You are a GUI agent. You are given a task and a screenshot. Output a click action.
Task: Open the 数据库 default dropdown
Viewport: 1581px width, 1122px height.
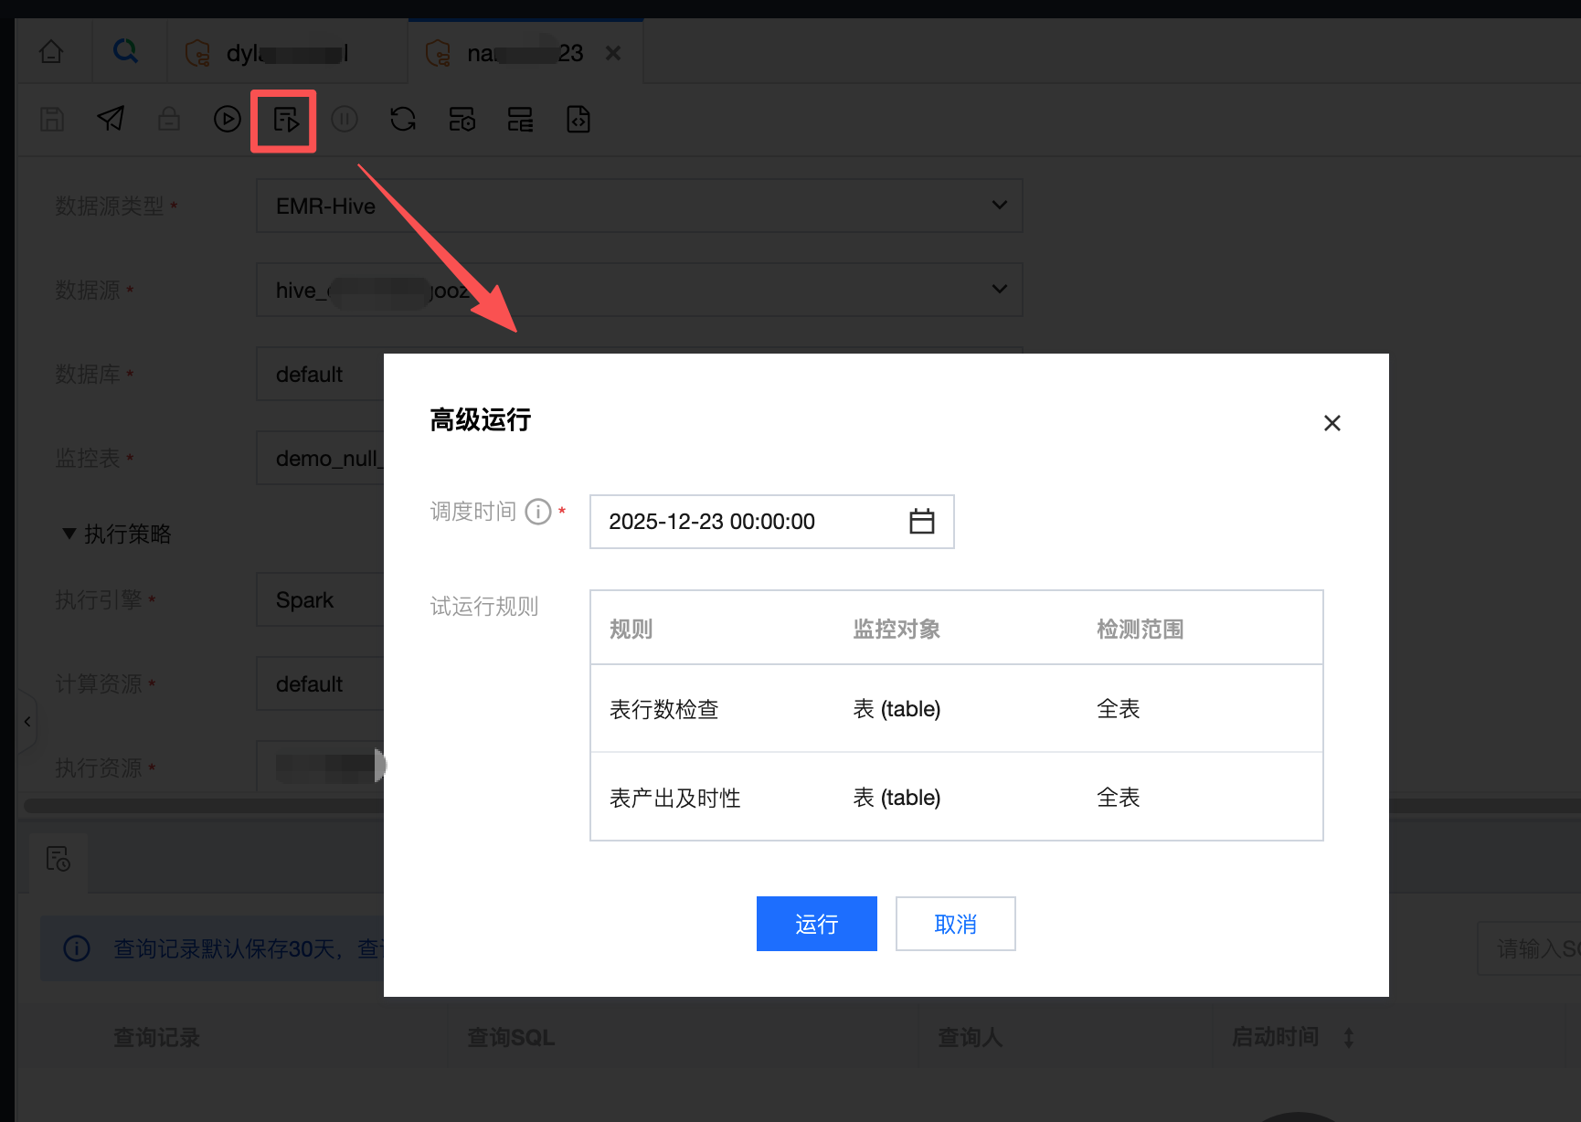pyautogui.click(x=320, y=374)
